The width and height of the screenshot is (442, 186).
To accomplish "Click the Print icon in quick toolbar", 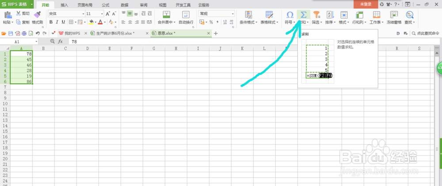I will point(24,33).
